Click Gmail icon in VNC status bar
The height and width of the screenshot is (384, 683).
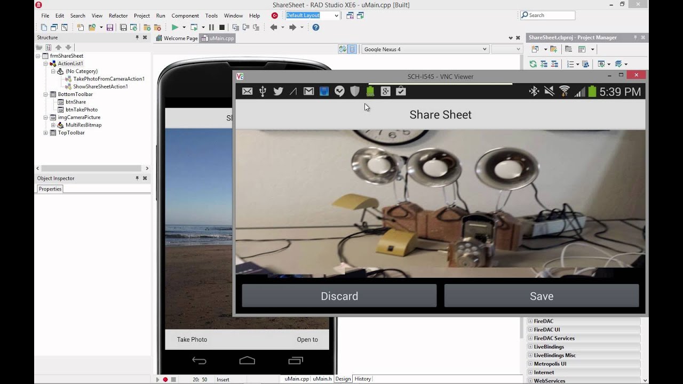[308, 91]
